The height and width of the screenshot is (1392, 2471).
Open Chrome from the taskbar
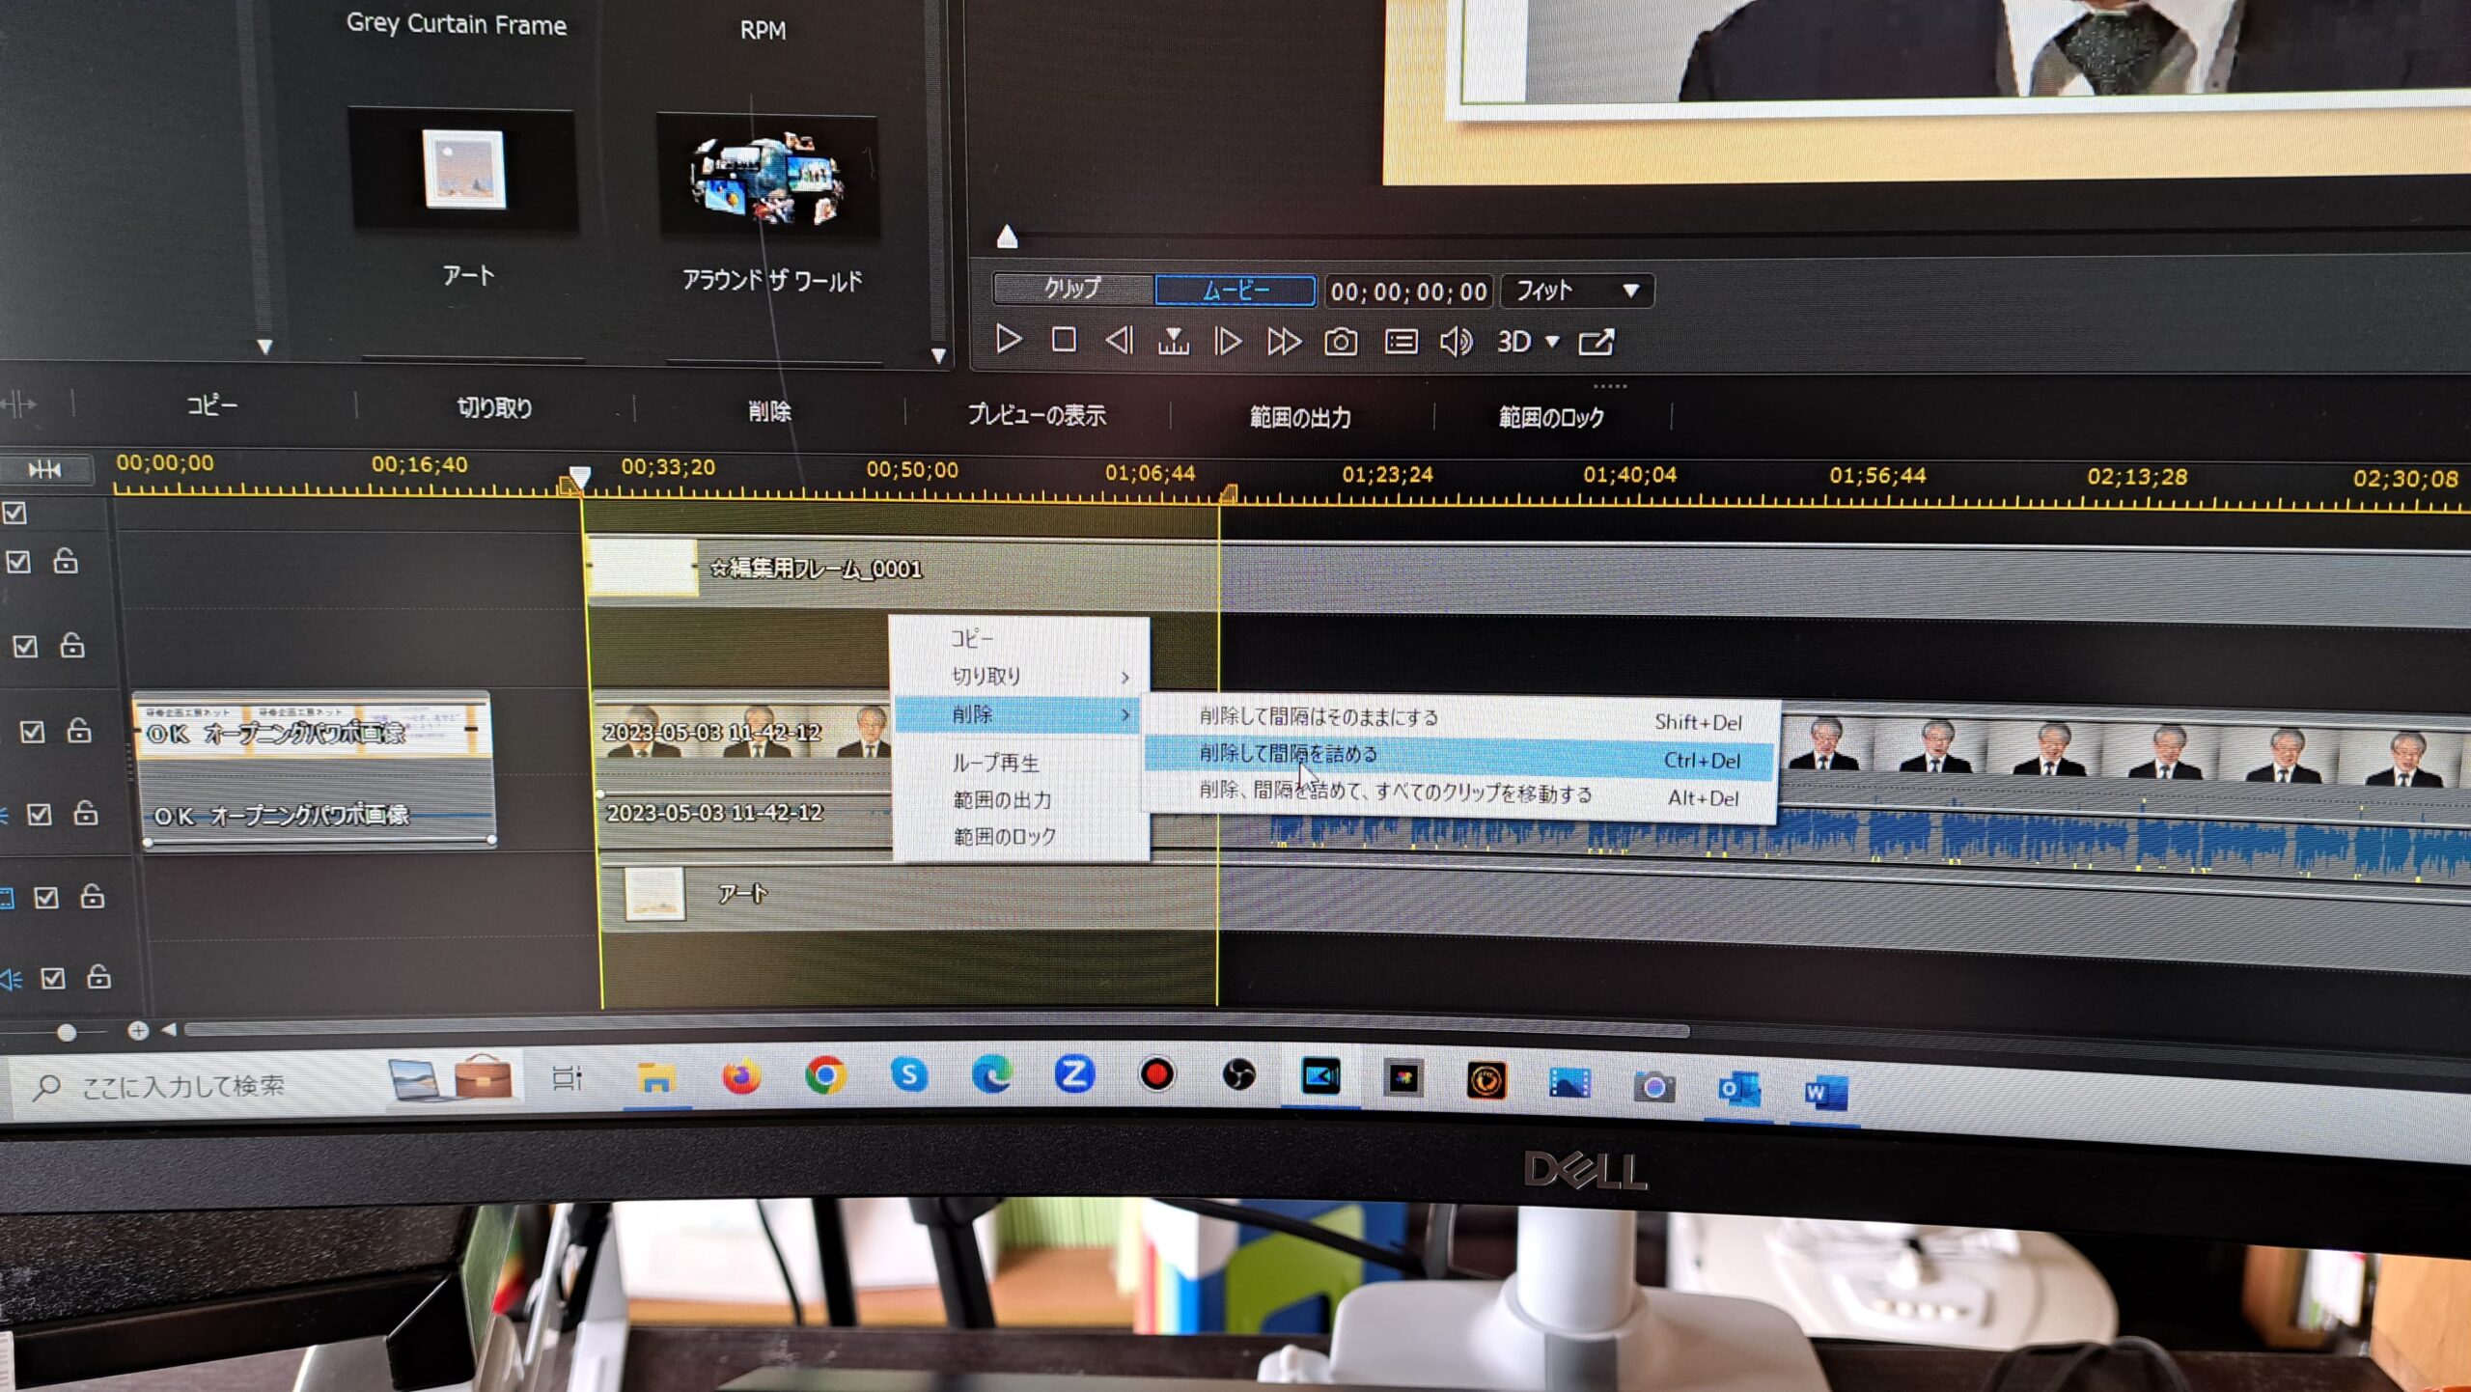click(x=825, y=1075)
